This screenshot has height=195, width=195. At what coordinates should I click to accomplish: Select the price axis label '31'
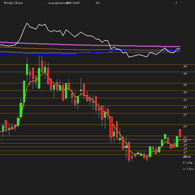click(185, 100)
